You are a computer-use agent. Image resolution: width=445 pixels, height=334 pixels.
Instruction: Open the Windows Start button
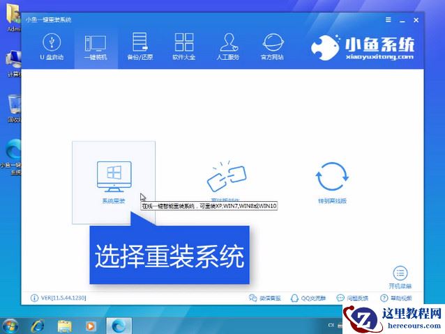click(x=10, y=326)
